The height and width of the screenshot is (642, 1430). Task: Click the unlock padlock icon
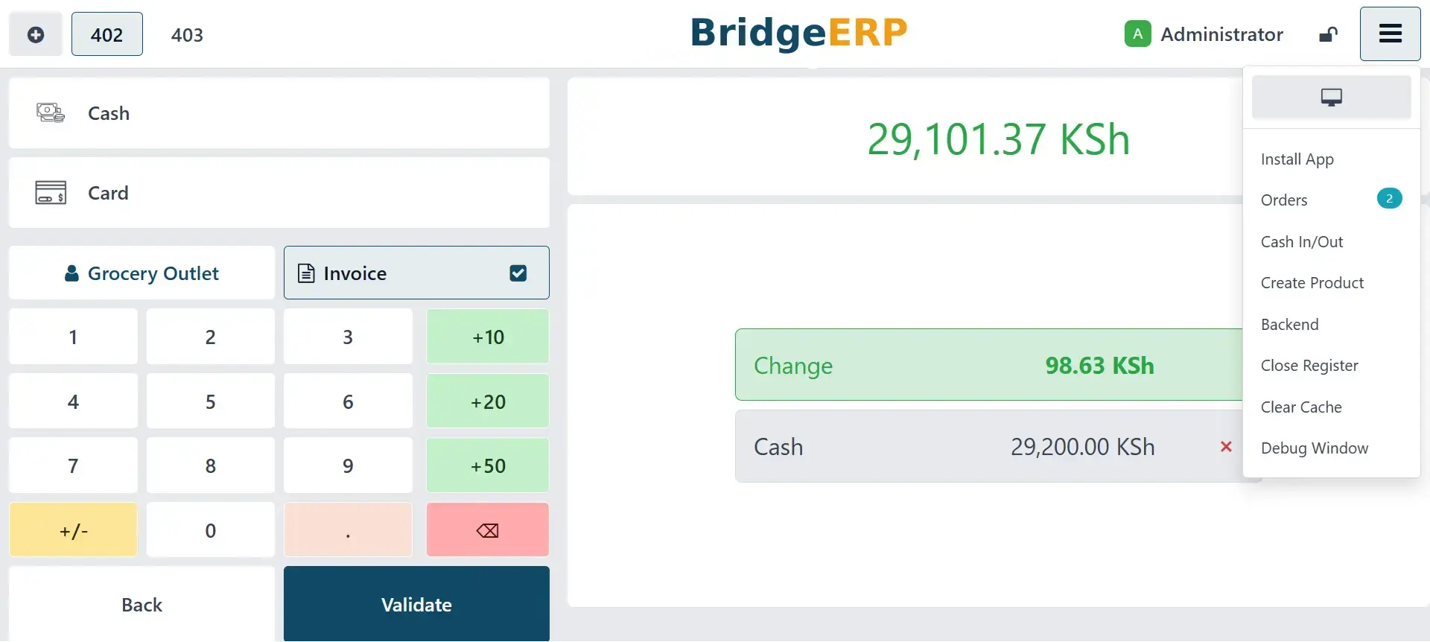coord(1328,34)
